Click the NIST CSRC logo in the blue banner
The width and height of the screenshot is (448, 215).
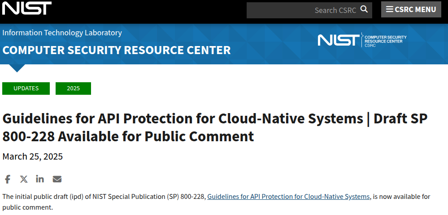tap(362, 40)
